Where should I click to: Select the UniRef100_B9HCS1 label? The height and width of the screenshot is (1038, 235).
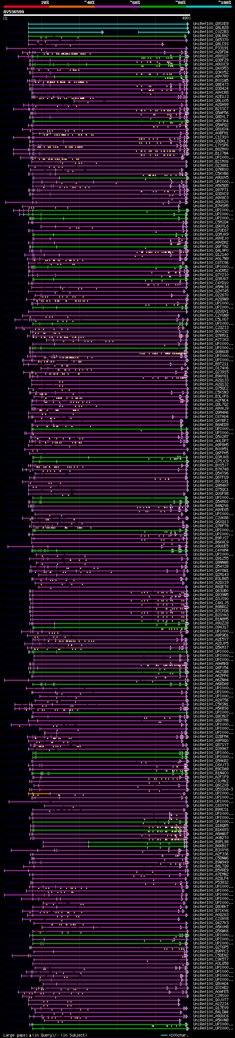[211, 809]
